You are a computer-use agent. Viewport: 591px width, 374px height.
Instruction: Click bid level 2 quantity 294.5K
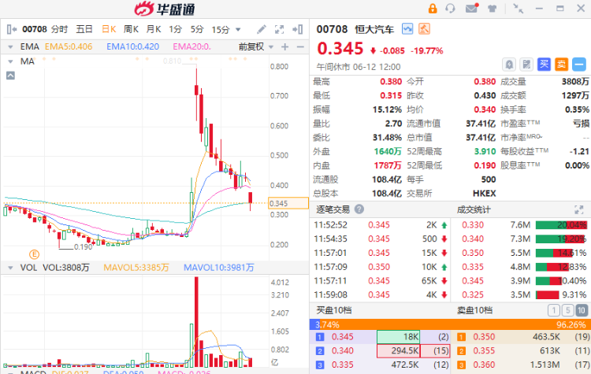399,351
